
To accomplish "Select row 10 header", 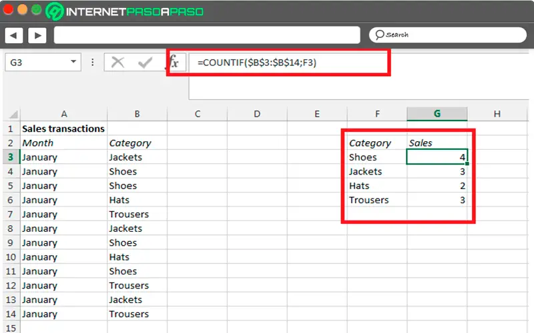I will (x=11, y=257).
